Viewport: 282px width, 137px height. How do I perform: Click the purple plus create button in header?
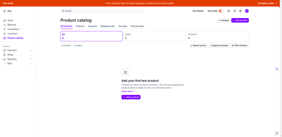coord(247,11)
